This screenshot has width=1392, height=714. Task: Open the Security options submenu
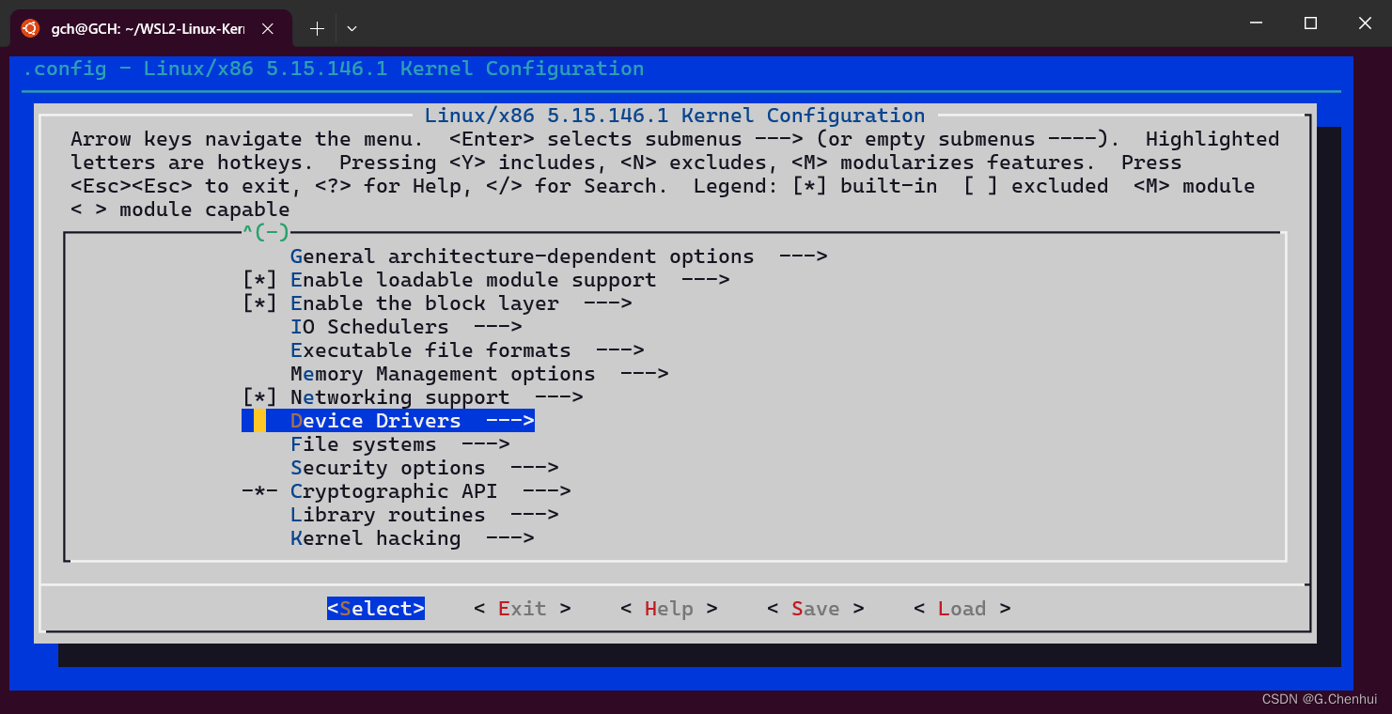pos(425,468)
